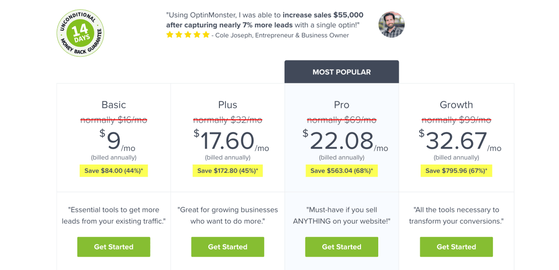The image size is (559, 270).
Task: Click the Save $795.96 (67%) highlight
Action: 456,171
